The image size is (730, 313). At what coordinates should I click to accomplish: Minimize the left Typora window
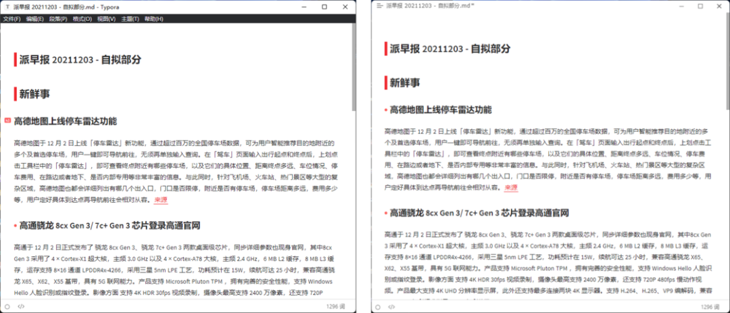click(x=304, y=7)
